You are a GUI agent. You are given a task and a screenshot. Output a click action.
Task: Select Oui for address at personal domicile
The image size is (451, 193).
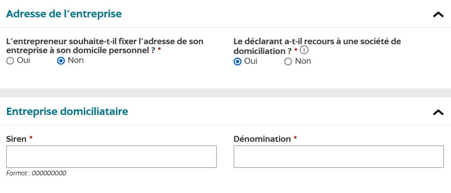(10, 60)
